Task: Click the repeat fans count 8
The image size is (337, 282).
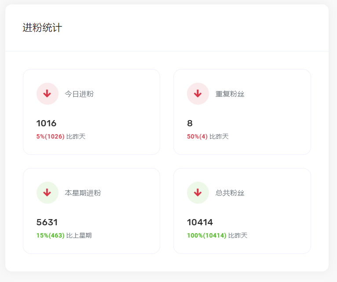Action: tap(190, 123)
